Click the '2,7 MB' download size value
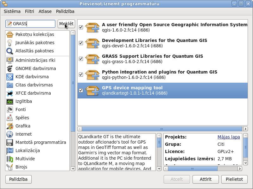The height and width of the screenshot is (189, 253). (x=225, y=159)
